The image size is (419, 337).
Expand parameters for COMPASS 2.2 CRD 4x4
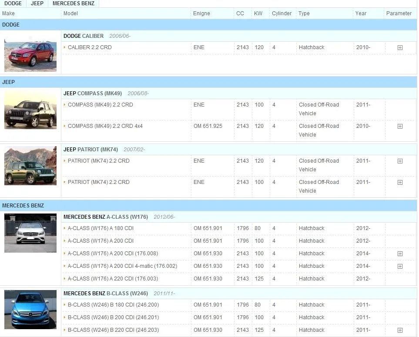coord(400,126)
